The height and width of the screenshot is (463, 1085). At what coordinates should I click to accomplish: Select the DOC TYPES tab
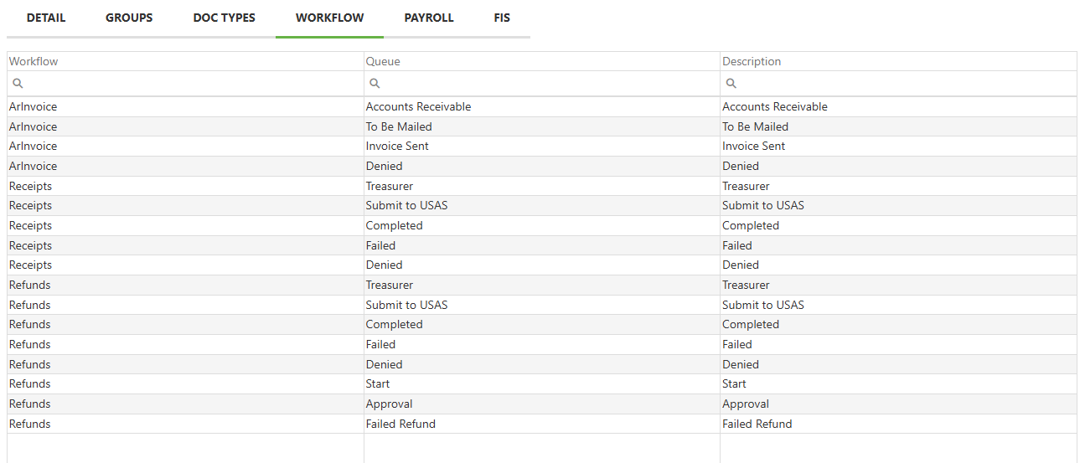point(225,18)
